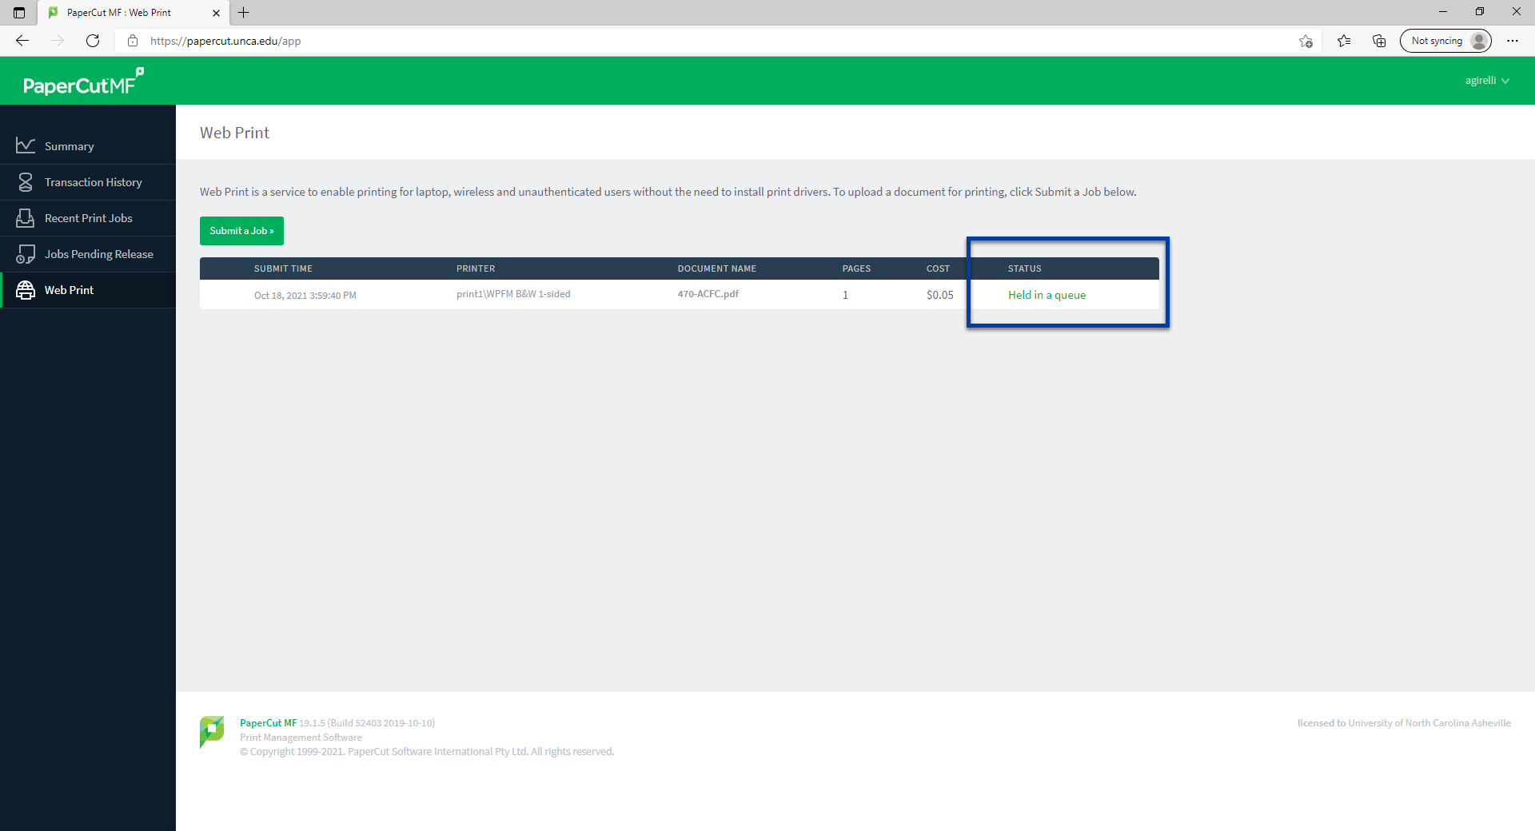Image resolution: width=1535 pixels, height=831 pixels.
Task: Open a new browser tab
Action: 244,13
